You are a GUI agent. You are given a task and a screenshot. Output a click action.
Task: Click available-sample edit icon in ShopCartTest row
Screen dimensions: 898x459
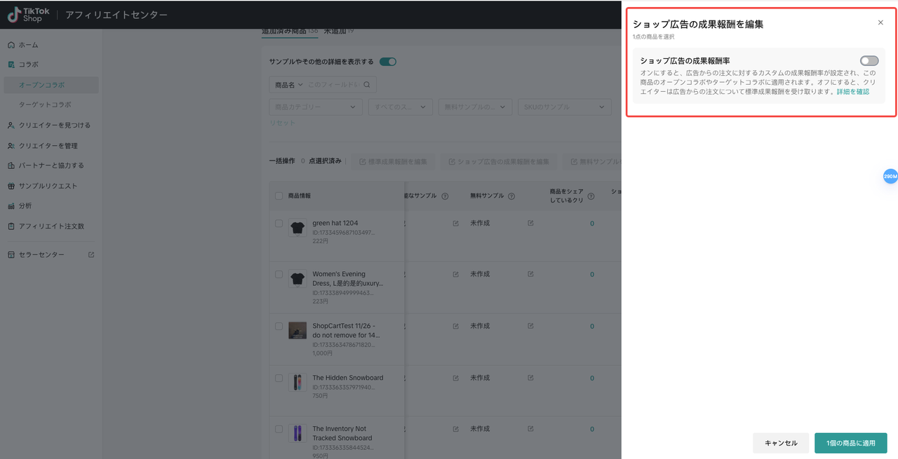point(455,326)
